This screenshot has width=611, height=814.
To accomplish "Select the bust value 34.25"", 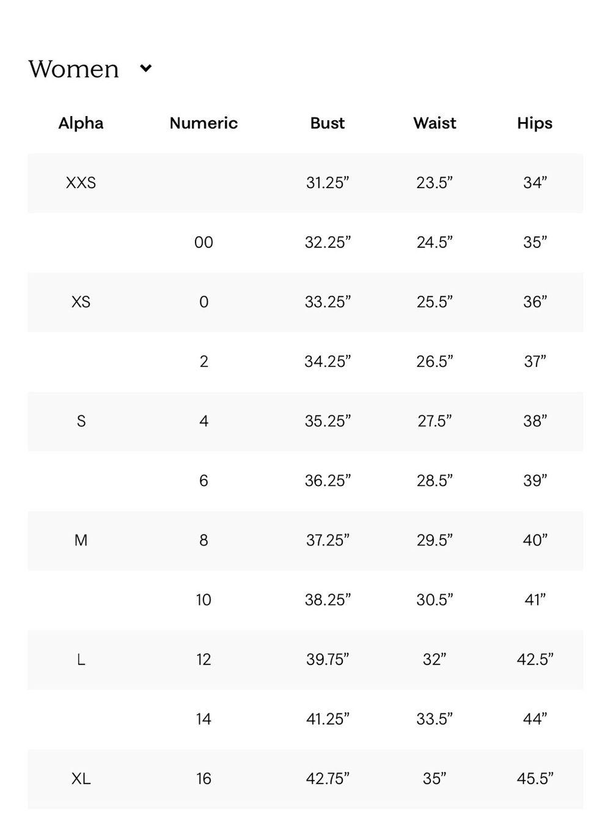I will (x=327, y=362).
